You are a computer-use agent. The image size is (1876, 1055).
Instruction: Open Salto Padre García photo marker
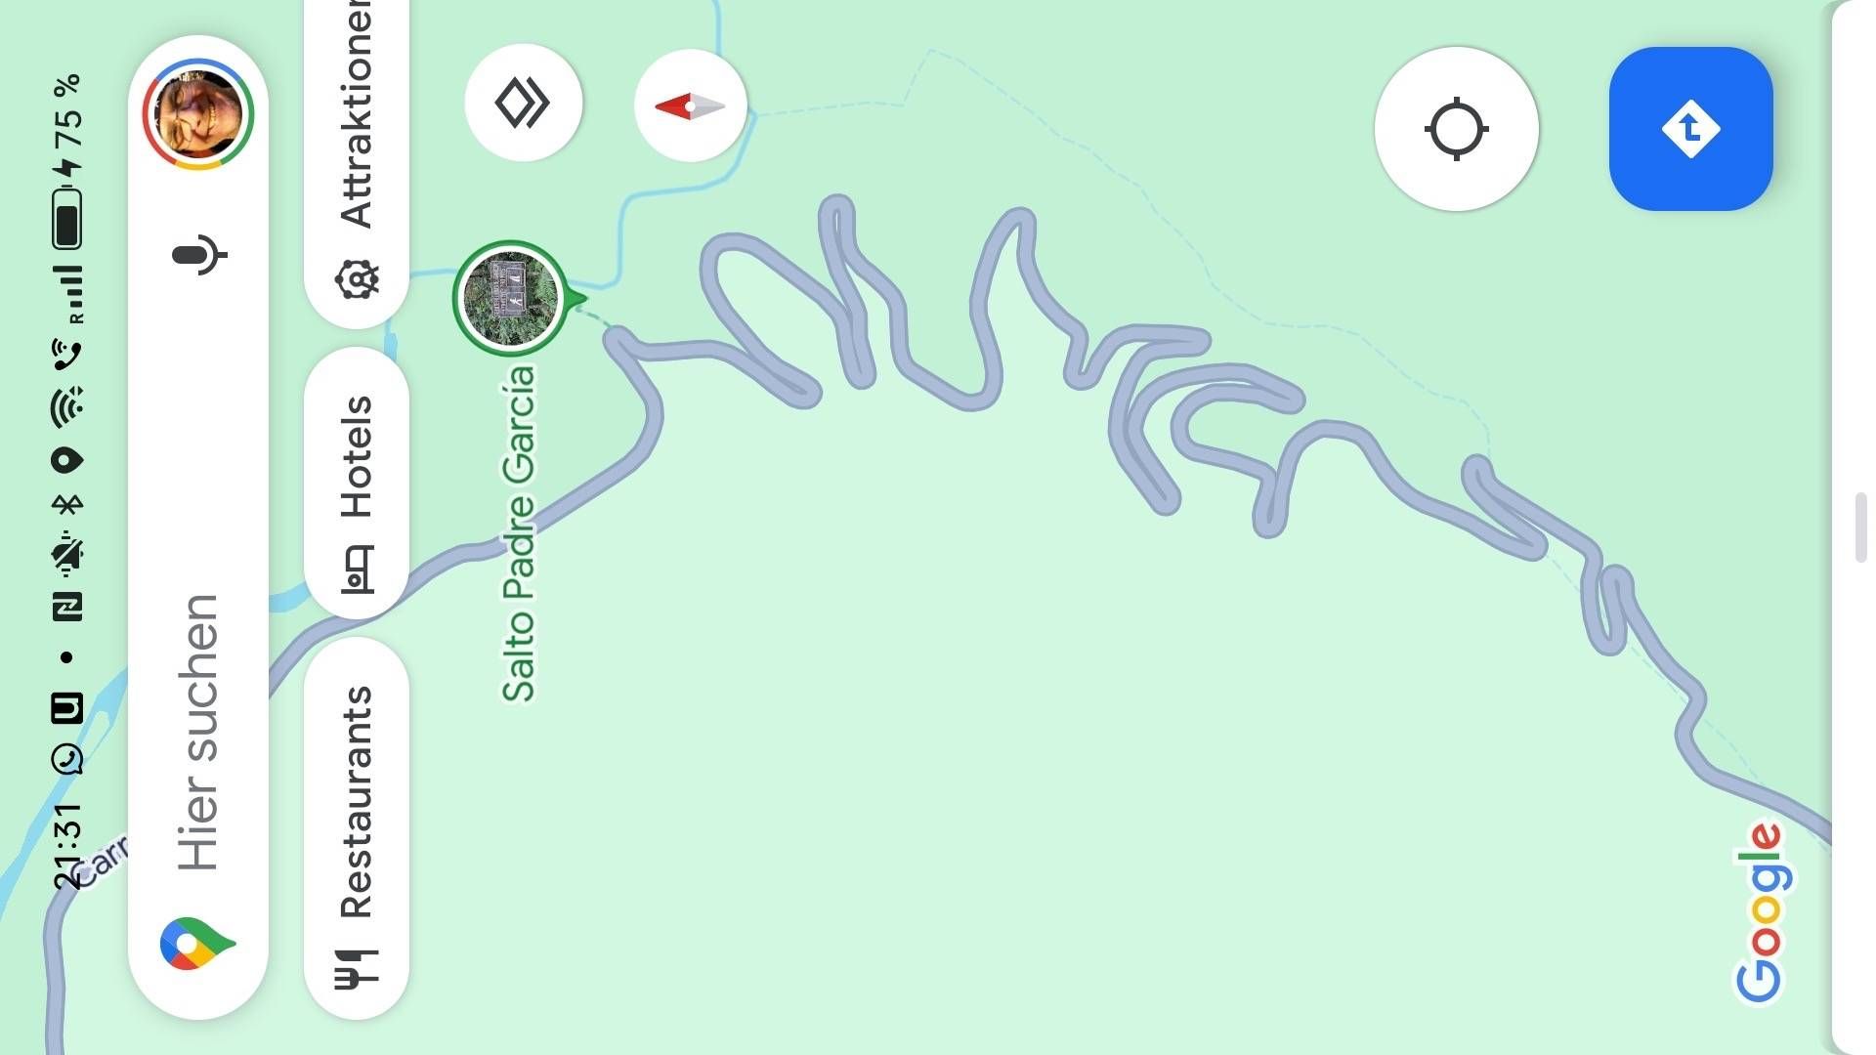click(x=512, y=298)
